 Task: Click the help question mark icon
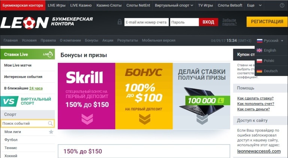tap(282, 5)
